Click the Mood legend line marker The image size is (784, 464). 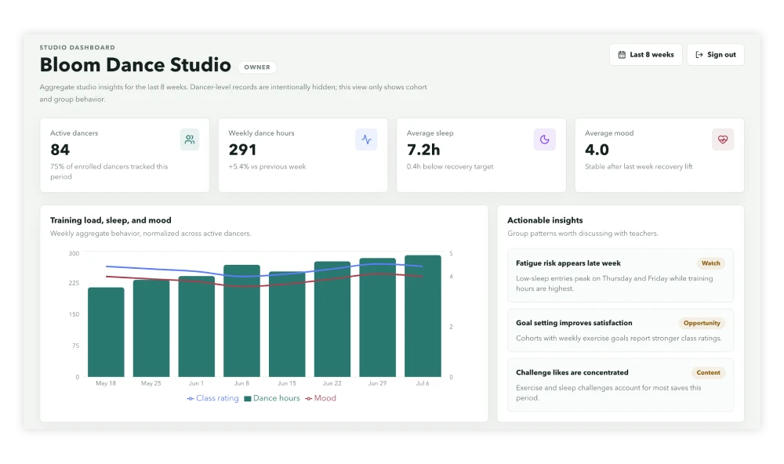coord(308,398)
